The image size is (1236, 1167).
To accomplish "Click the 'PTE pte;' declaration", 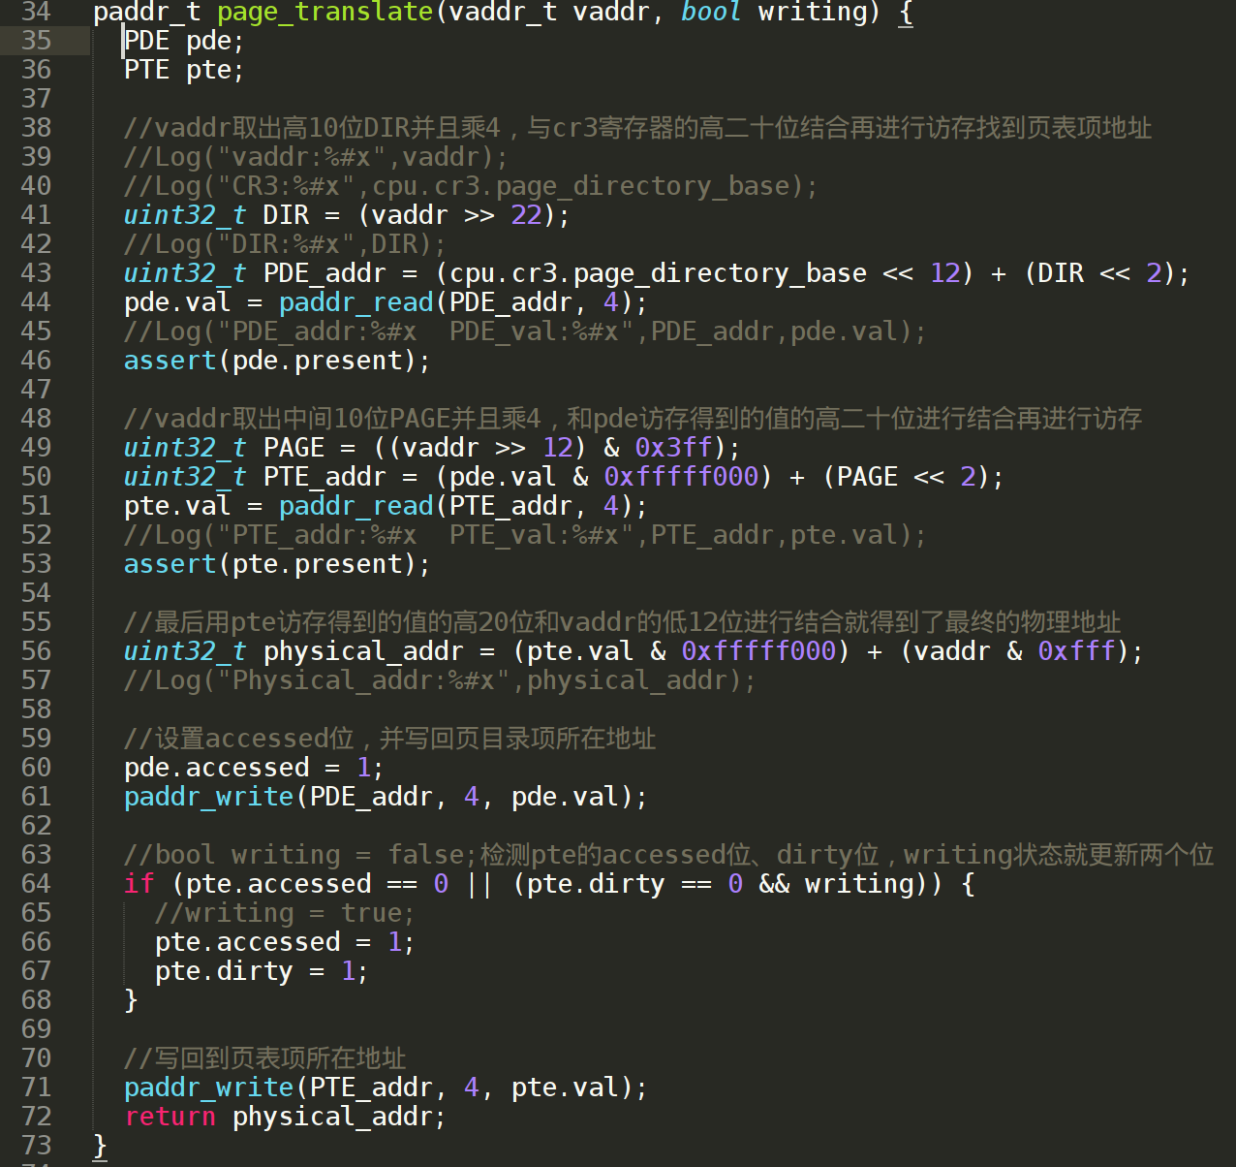I will pyautogui.click(x=184, y=70).
